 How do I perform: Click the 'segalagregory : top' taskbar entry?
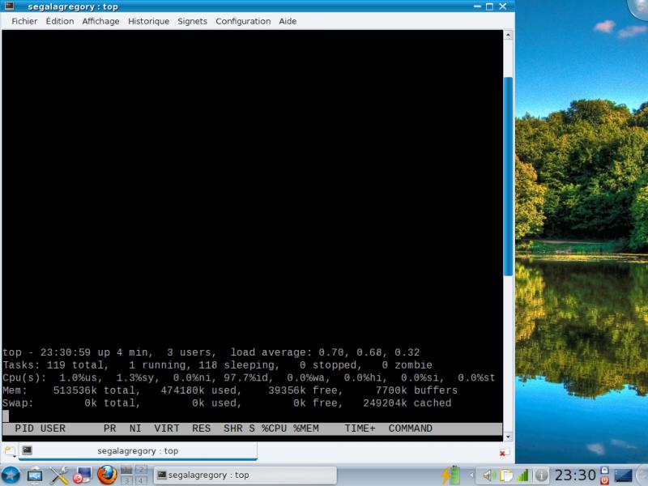pos(245,475)
